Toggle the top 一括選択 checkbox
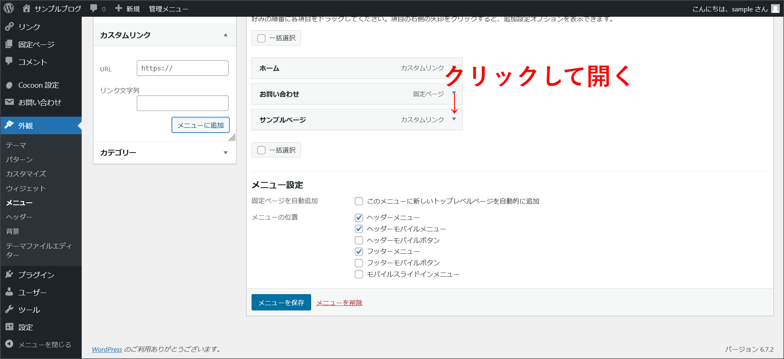 coord(261,38)
